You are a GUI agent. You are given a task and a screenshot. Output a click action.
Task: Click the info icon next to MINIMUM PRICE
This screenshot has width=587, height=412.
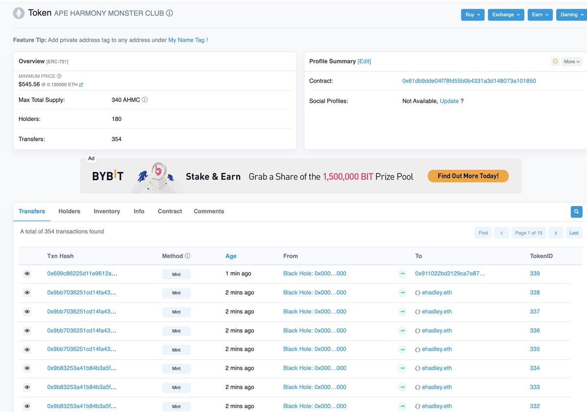pos(59,76)
